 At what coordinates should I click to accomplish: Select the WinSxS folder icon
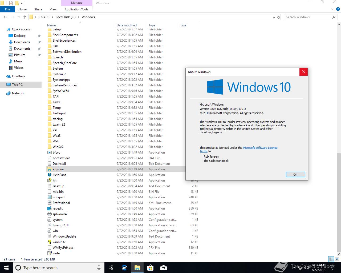click(49, 147)
